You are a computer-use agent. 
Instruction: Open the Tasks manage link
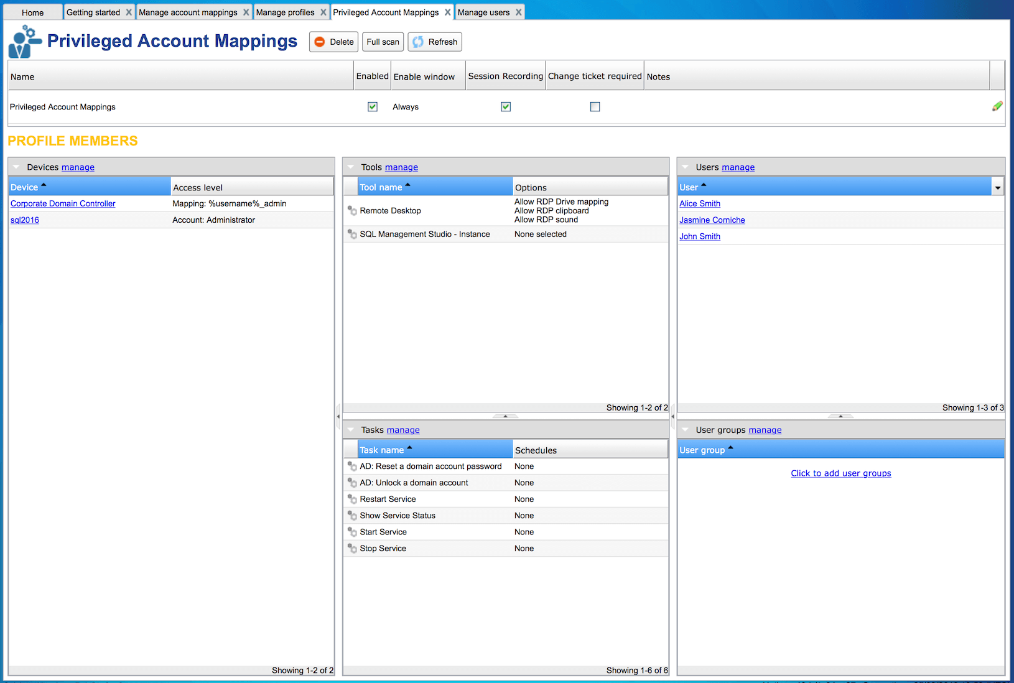click(403, 430)
